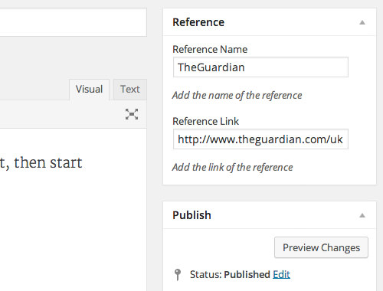This screenshot has width=383, height=291.
Task: Switch to the Visual editor tab
Action: pyautogui.click(x=89, y=90)
